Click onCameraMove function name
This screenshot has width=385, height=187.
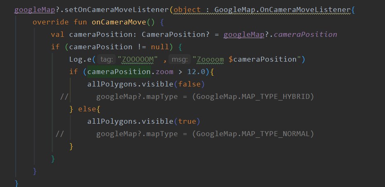[119, 22]
